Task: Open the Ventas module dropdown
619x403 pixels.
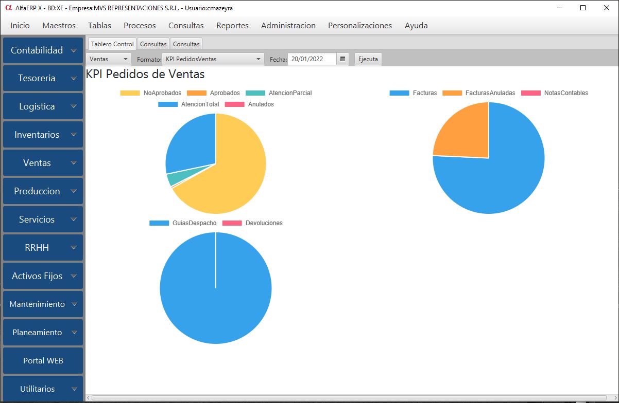Action: pos(109,59)
